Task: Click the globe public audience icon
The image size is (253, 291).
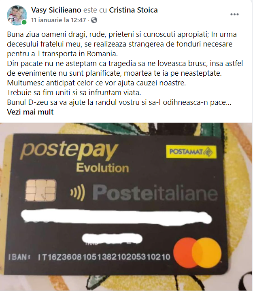Action: (x=94, y=20)
